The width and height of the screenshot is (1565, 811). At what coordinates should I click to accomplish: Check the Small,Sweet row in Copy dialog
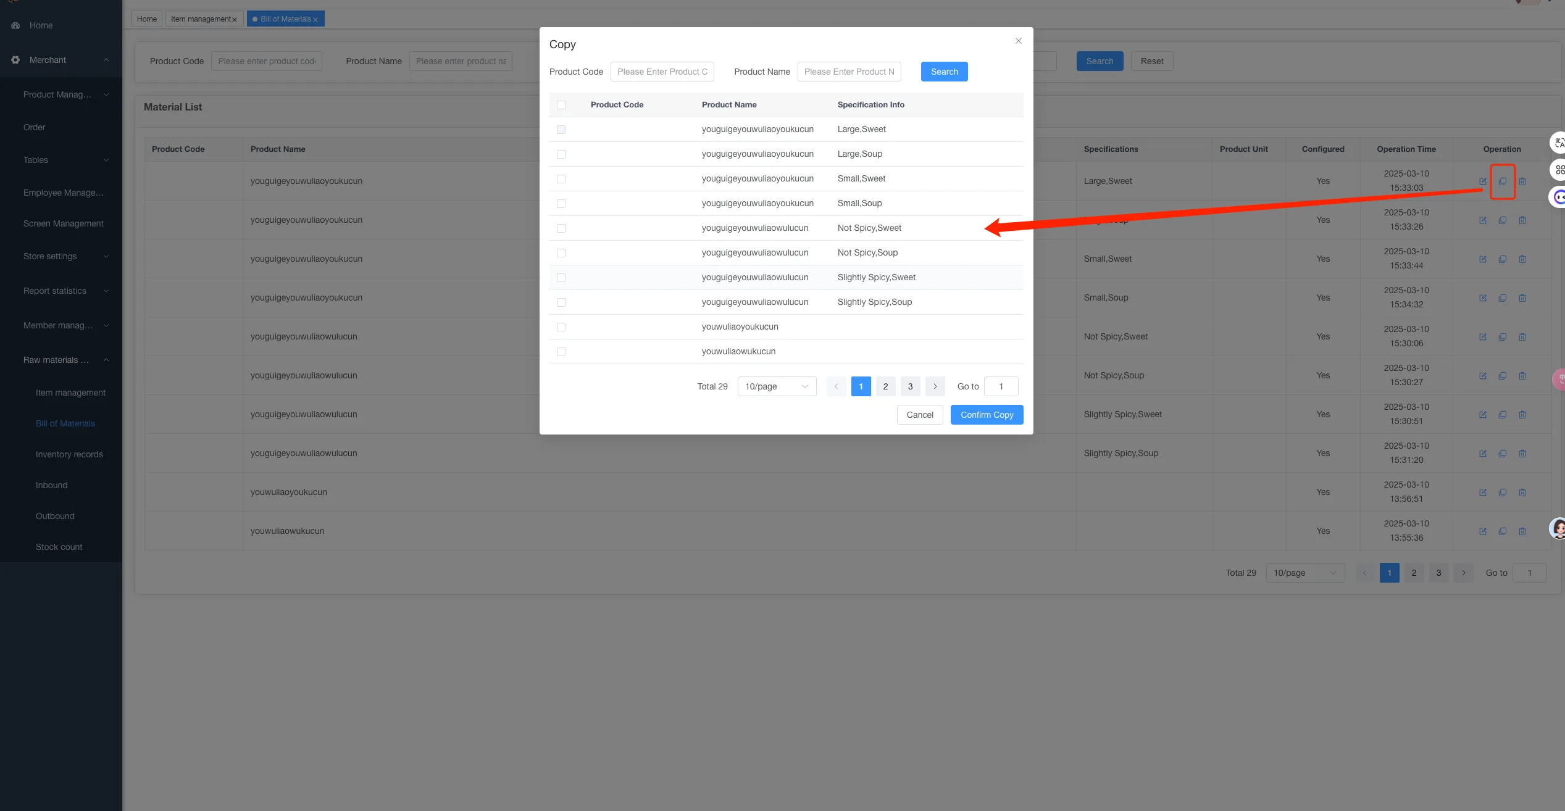pos(561,179)
